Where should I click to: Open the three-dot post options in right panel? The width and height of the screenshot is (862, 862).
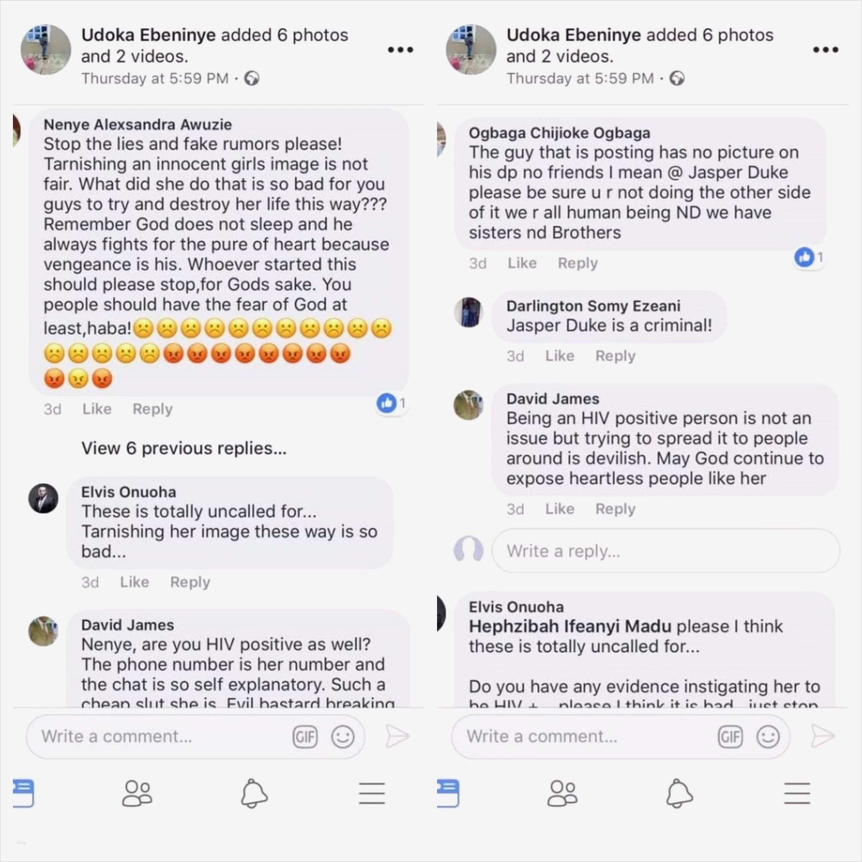click(825, 50)
